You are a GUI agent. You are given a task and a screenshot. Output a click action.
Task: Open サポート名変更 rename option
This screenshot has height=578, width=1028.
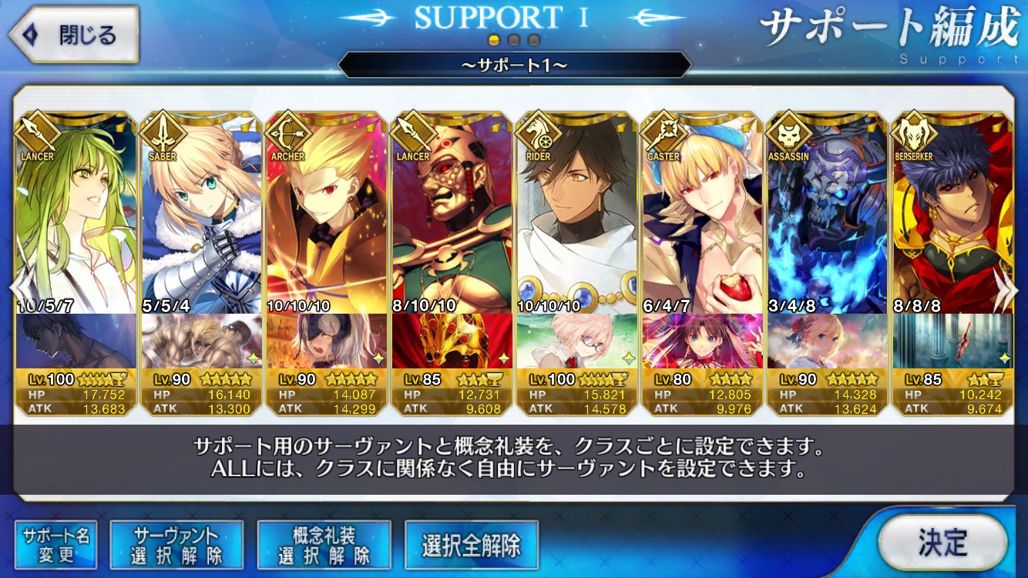pyautogui.click(x=56, y=545)
